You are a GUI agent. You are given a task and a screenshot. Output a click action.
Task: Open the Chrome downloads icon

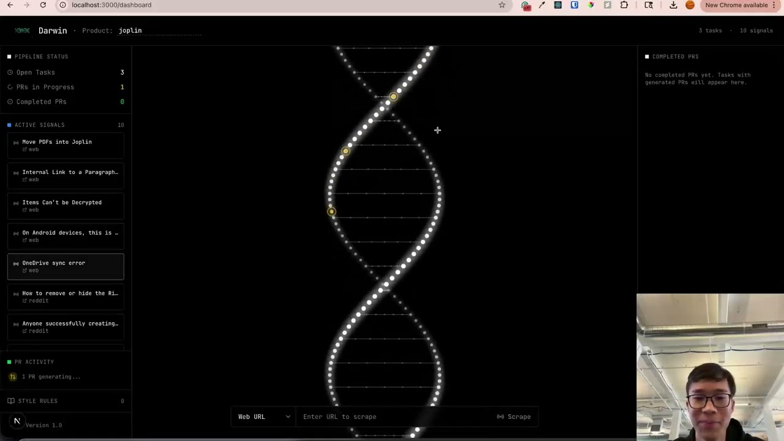[x=673, y=5]
